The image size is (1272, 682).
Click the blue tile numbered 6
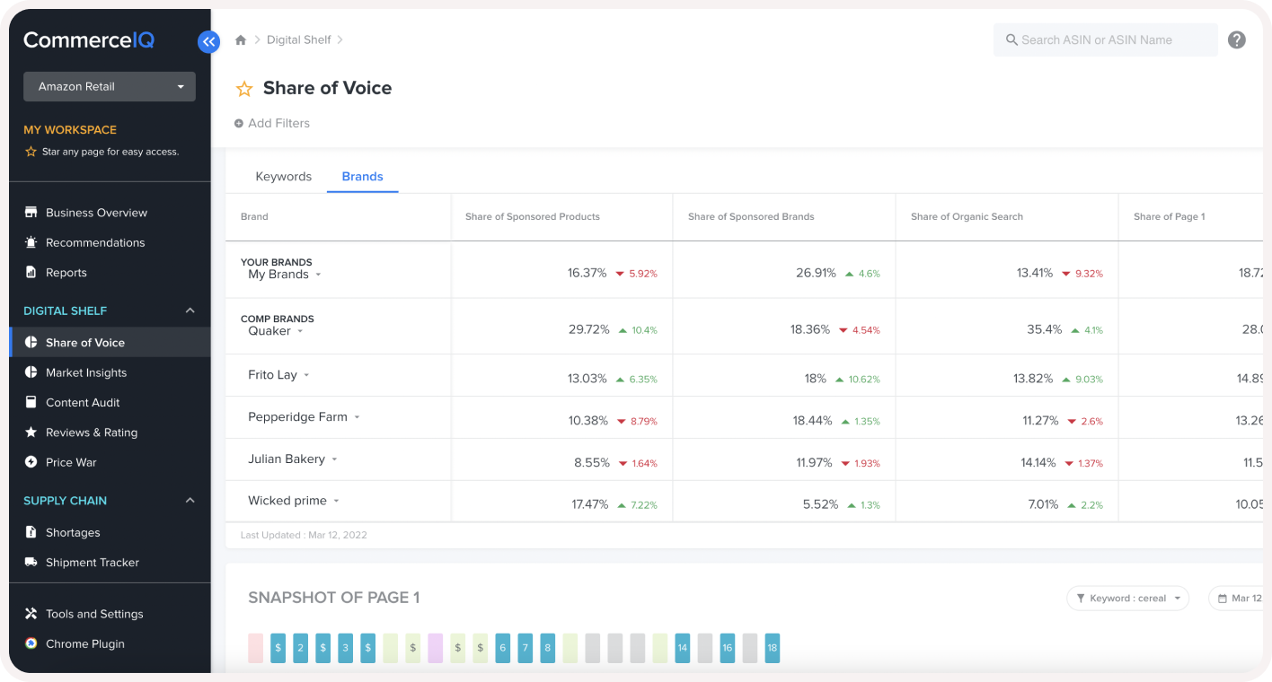[503, 648]
